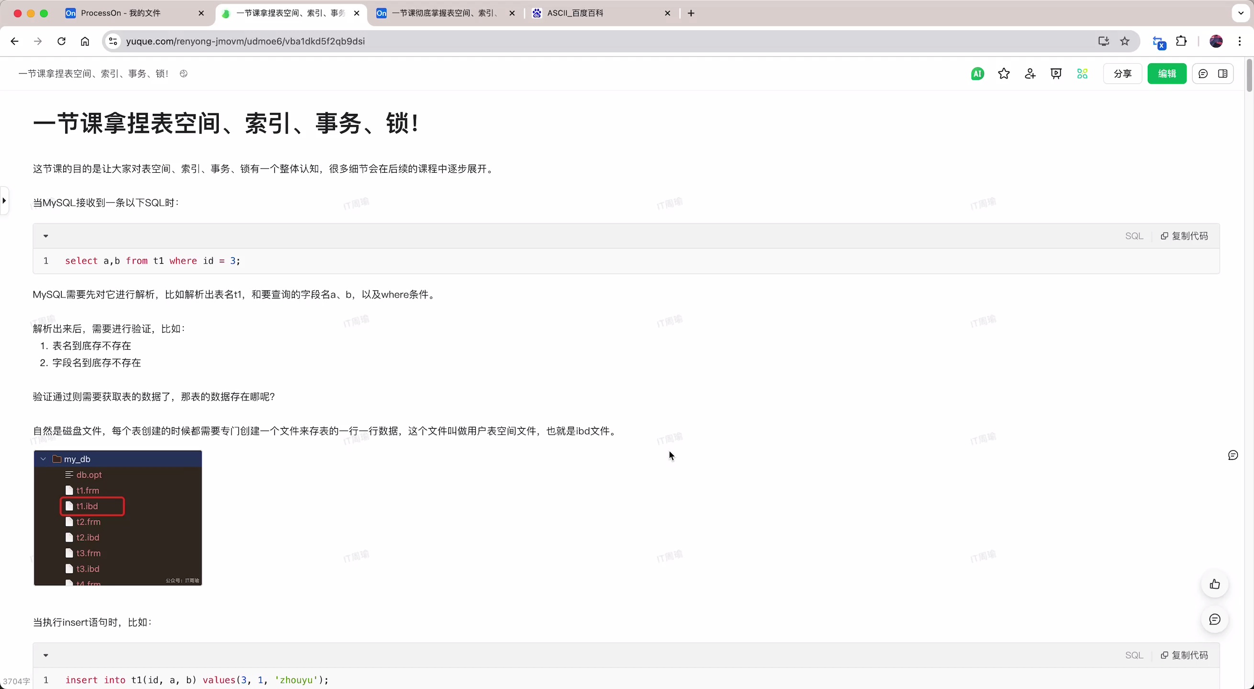Switch to the ASCII_百度百科 tab
The image size is (1254, 689).
(584, 13)
